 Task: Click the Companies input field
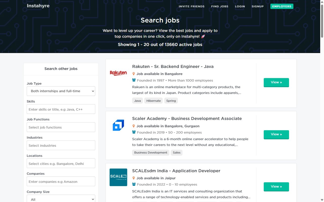coord(61,182)
